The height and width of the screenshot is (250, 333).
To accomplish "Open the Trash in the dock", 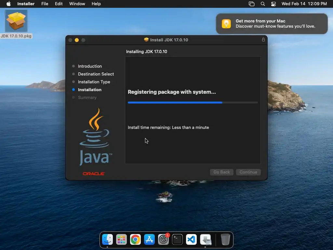I will pyautogui.click(x=225, y=240).
